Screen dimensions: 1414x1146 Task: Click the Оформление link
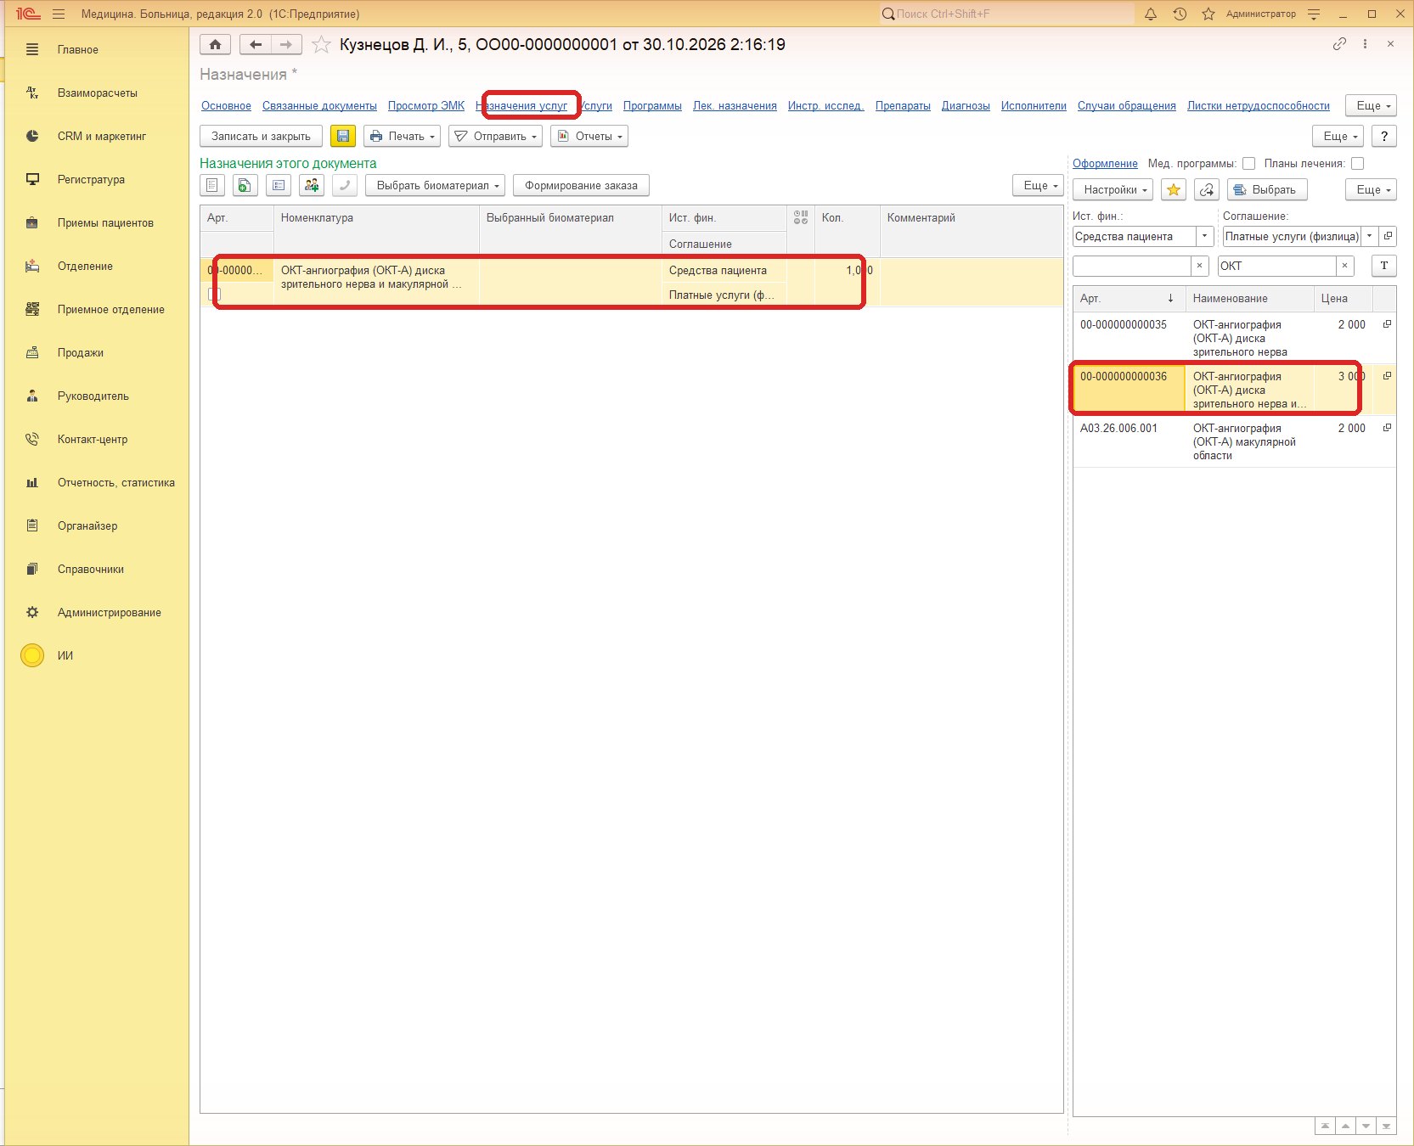click(x=1105, y=163)
